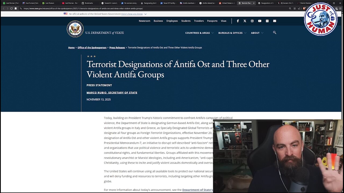Open the Passports menu link

[x=212, y=21]
